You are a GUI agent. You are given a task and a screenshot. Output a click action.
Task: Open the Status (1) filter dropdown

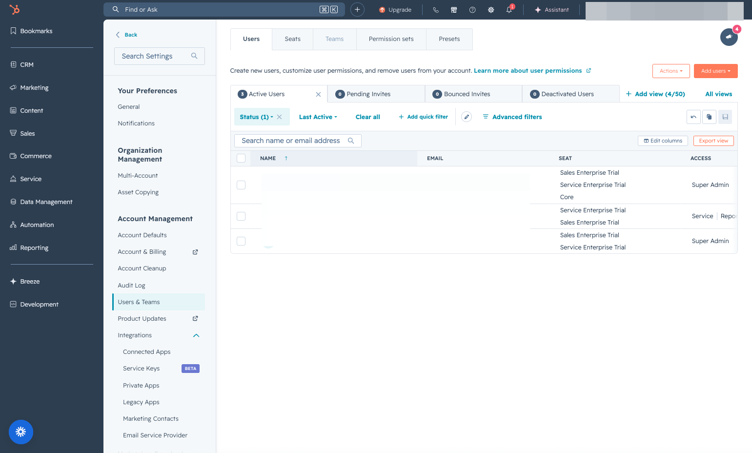point(257,117)
